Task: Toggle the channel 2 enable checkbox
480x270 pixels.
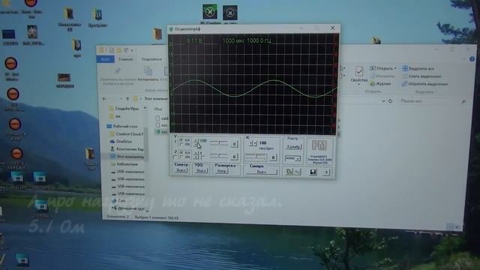Action: 175,157
